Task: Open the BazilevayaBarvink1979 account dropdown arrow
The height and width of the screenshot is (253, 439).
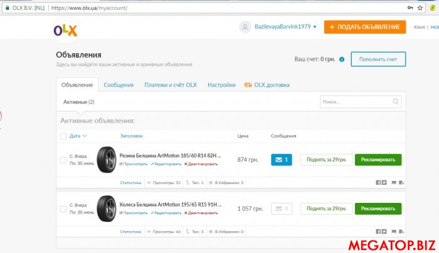Action: coord(315,27)
